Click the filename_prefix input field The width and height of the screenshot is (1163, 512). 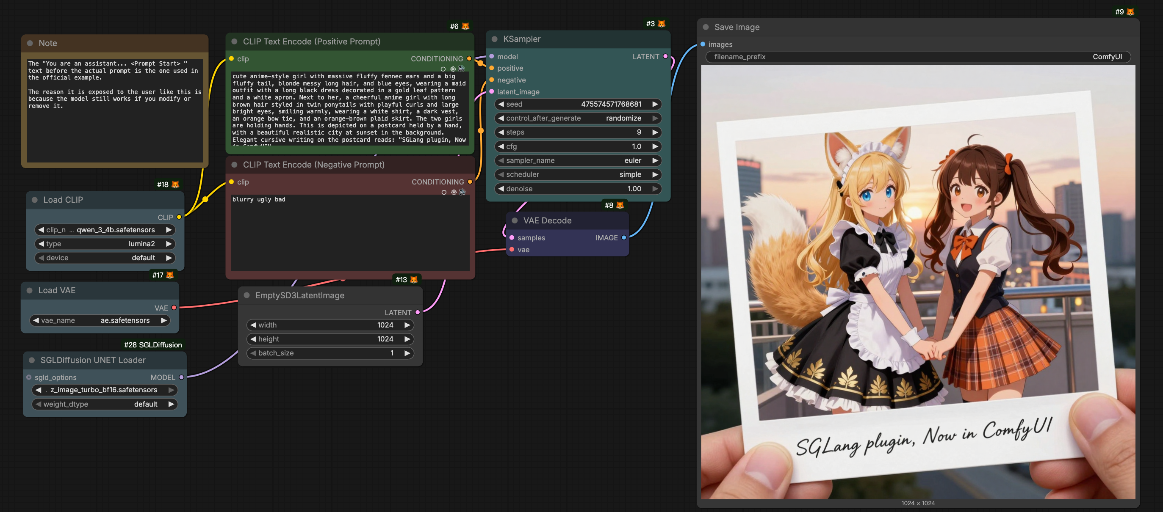917,57
